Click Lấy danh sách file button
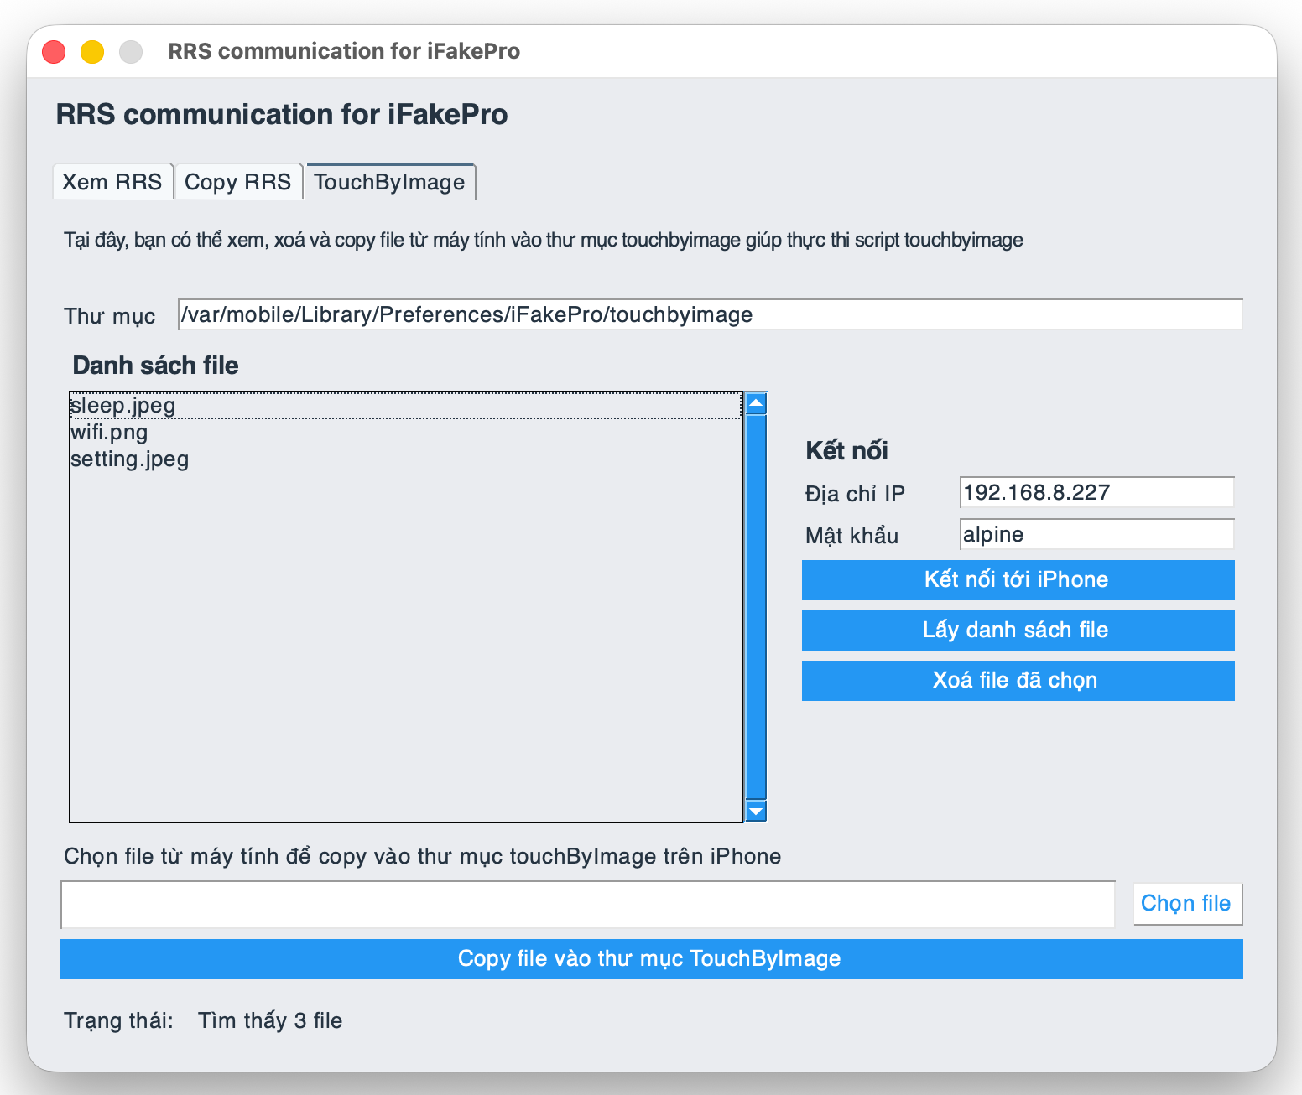The height and width of the screenshot is (1095, 1302). [x=1018, y=631]
